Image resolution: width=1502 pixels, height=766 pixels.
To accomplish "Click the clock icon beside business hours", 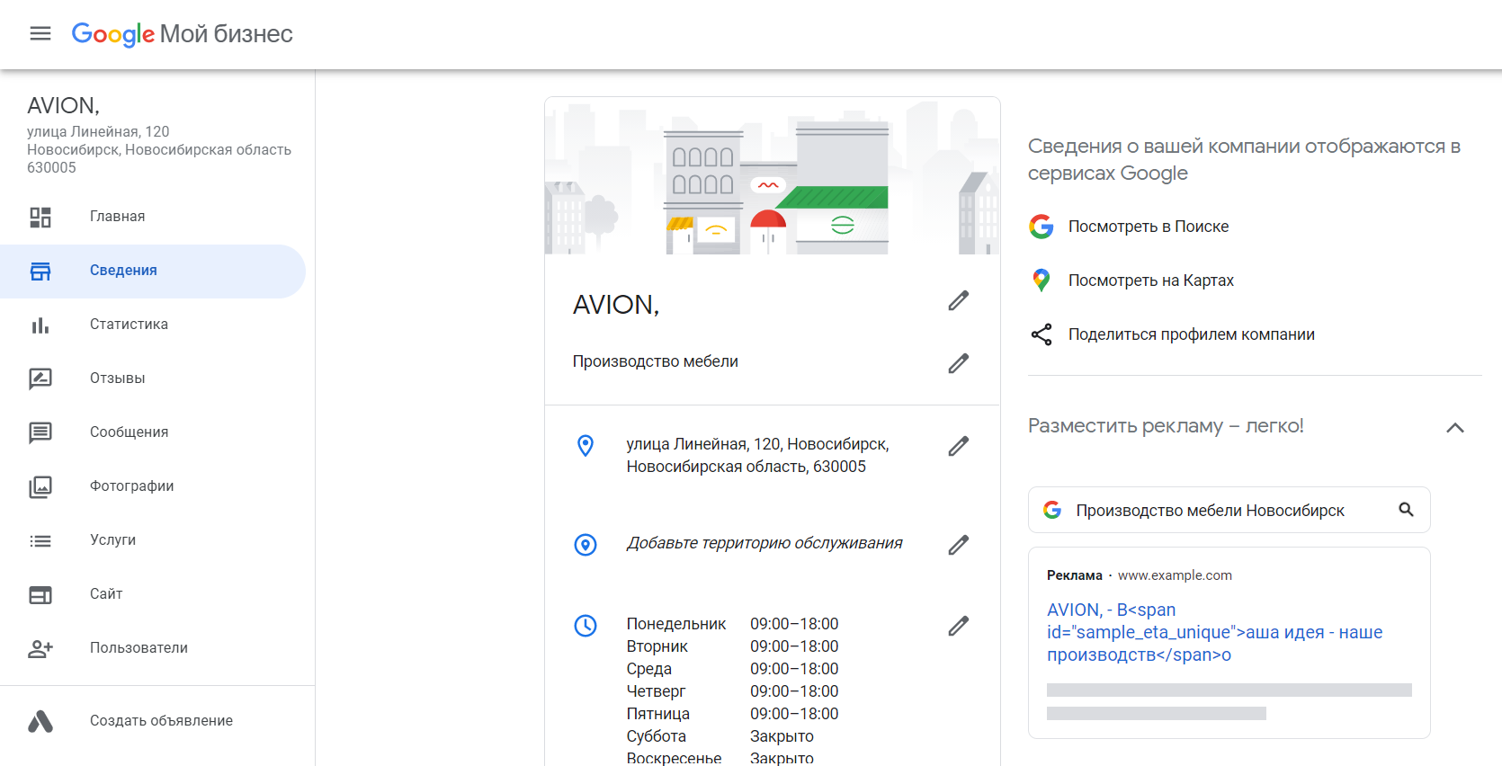I will (586, 626).
